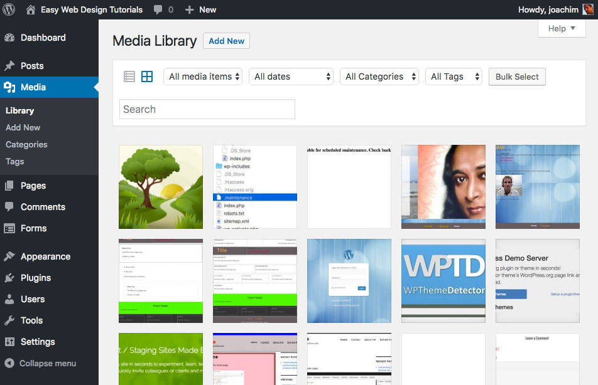Viewport: 598px width, 385px height.
Task: Open Appearance from the admin sidebar
Action: point(13,256)
